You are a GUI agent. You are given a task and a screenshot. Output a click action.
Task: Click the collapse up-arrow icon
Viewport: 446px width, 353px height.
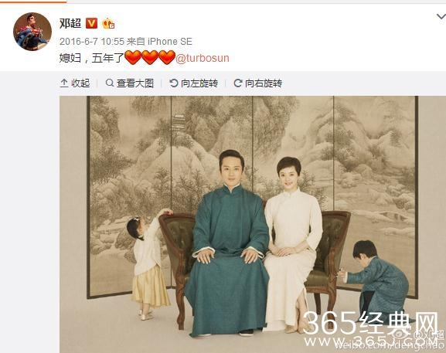[x=64, y=83]
